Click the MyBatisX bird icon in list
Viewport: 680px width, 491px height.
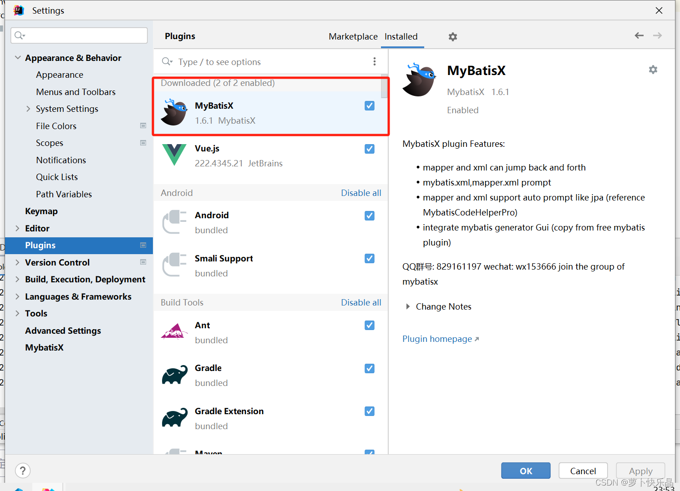(x=174, y=112)
